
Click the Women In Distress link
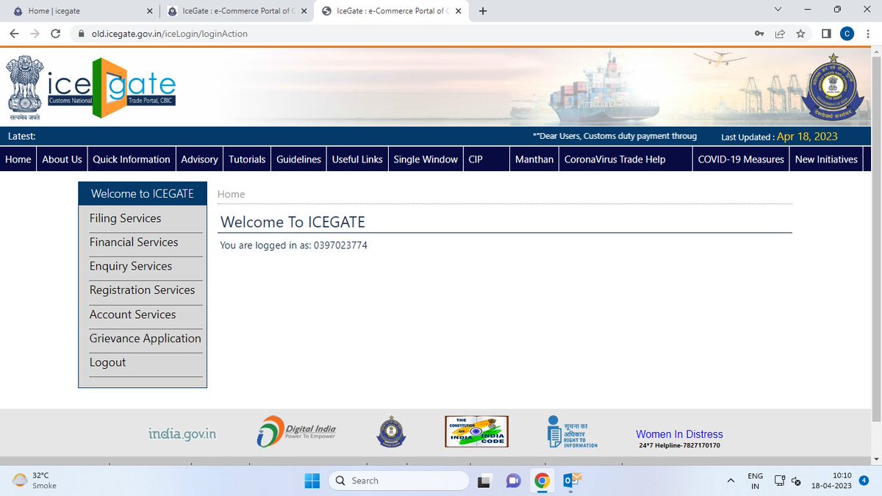click(x=679, y=434)
